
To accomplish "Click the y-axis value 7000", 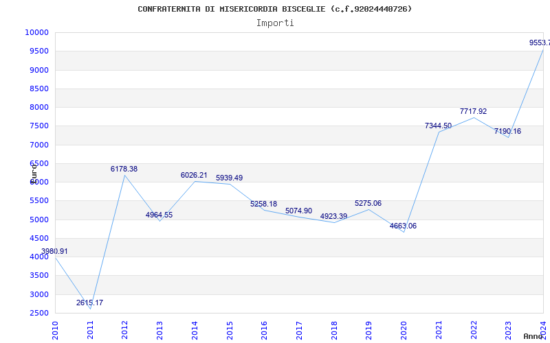I will [x=39, y=145].
